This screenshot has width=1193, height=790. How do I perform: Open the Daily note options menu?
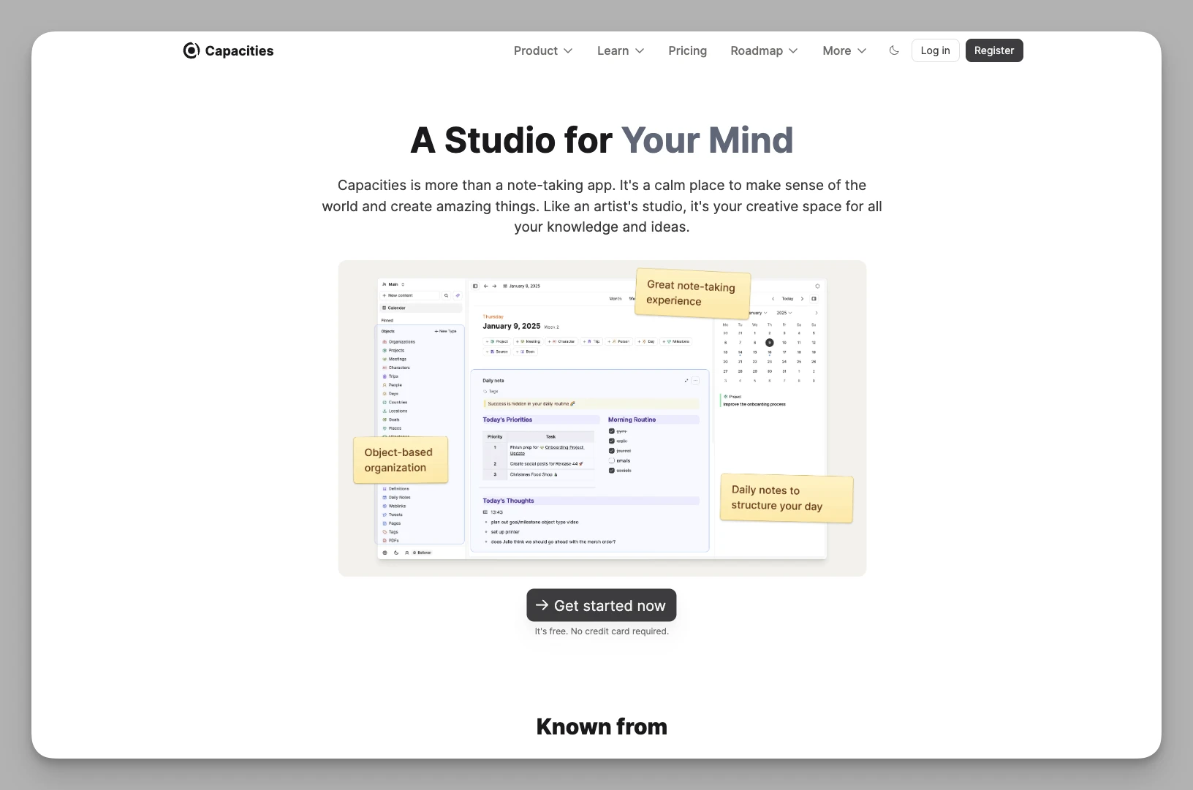pyautogui.click(x=695, y=381)
